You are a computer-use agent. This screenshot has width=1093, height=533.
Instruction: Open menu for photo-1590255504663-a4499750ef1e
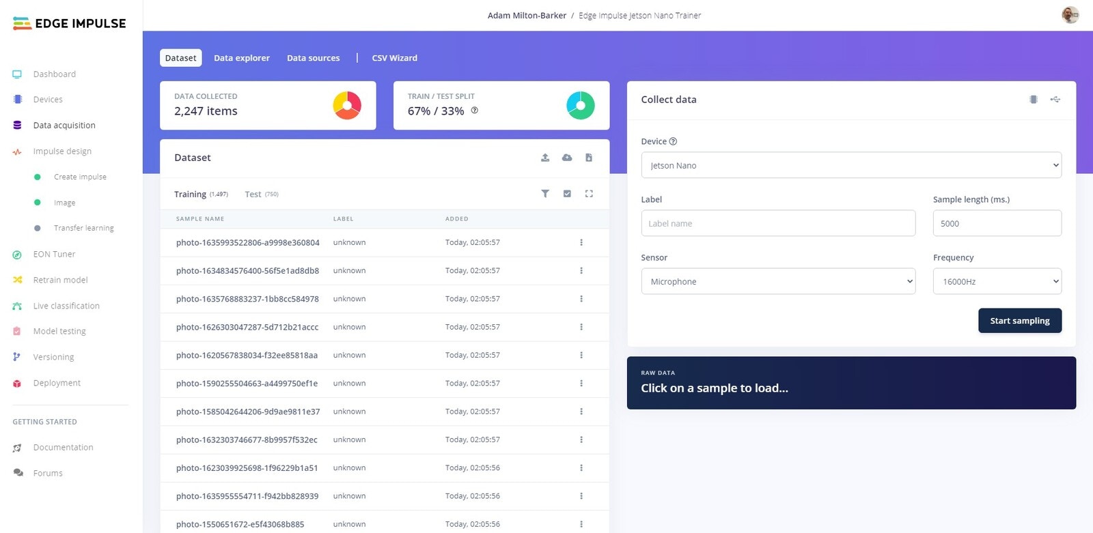[581, 384]
